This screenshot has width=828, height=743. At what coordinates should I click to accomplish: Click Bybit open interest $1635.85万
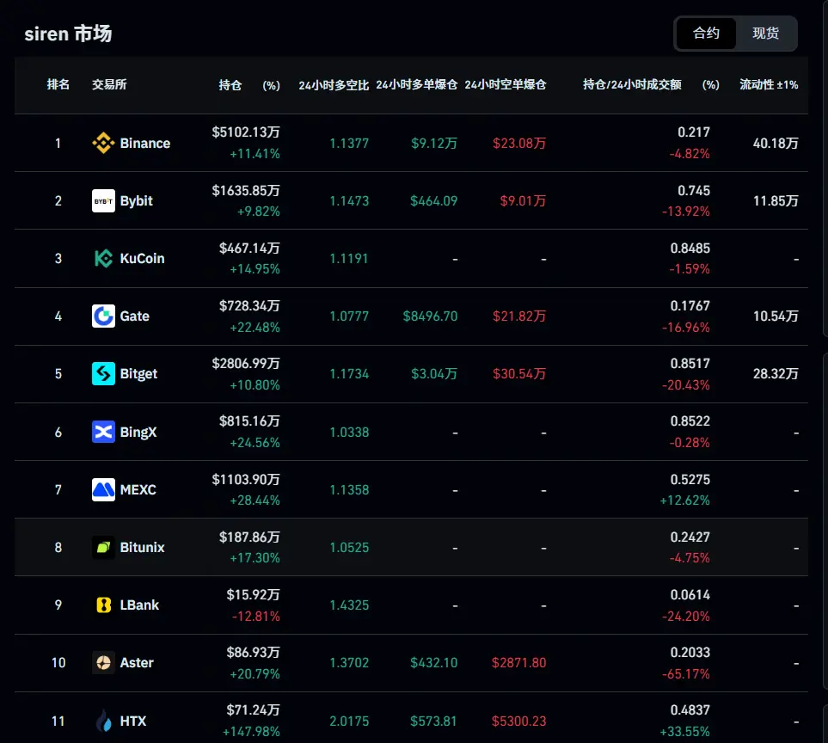coord(246,190)
